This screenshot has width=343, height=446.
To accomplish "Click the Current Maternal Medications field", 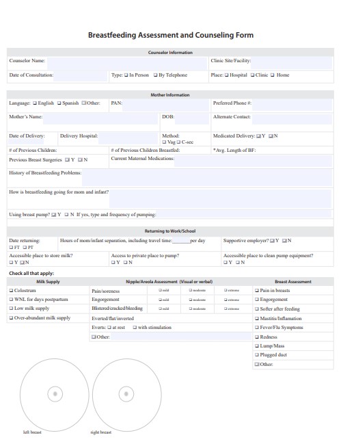I will [x=253, y=161].
